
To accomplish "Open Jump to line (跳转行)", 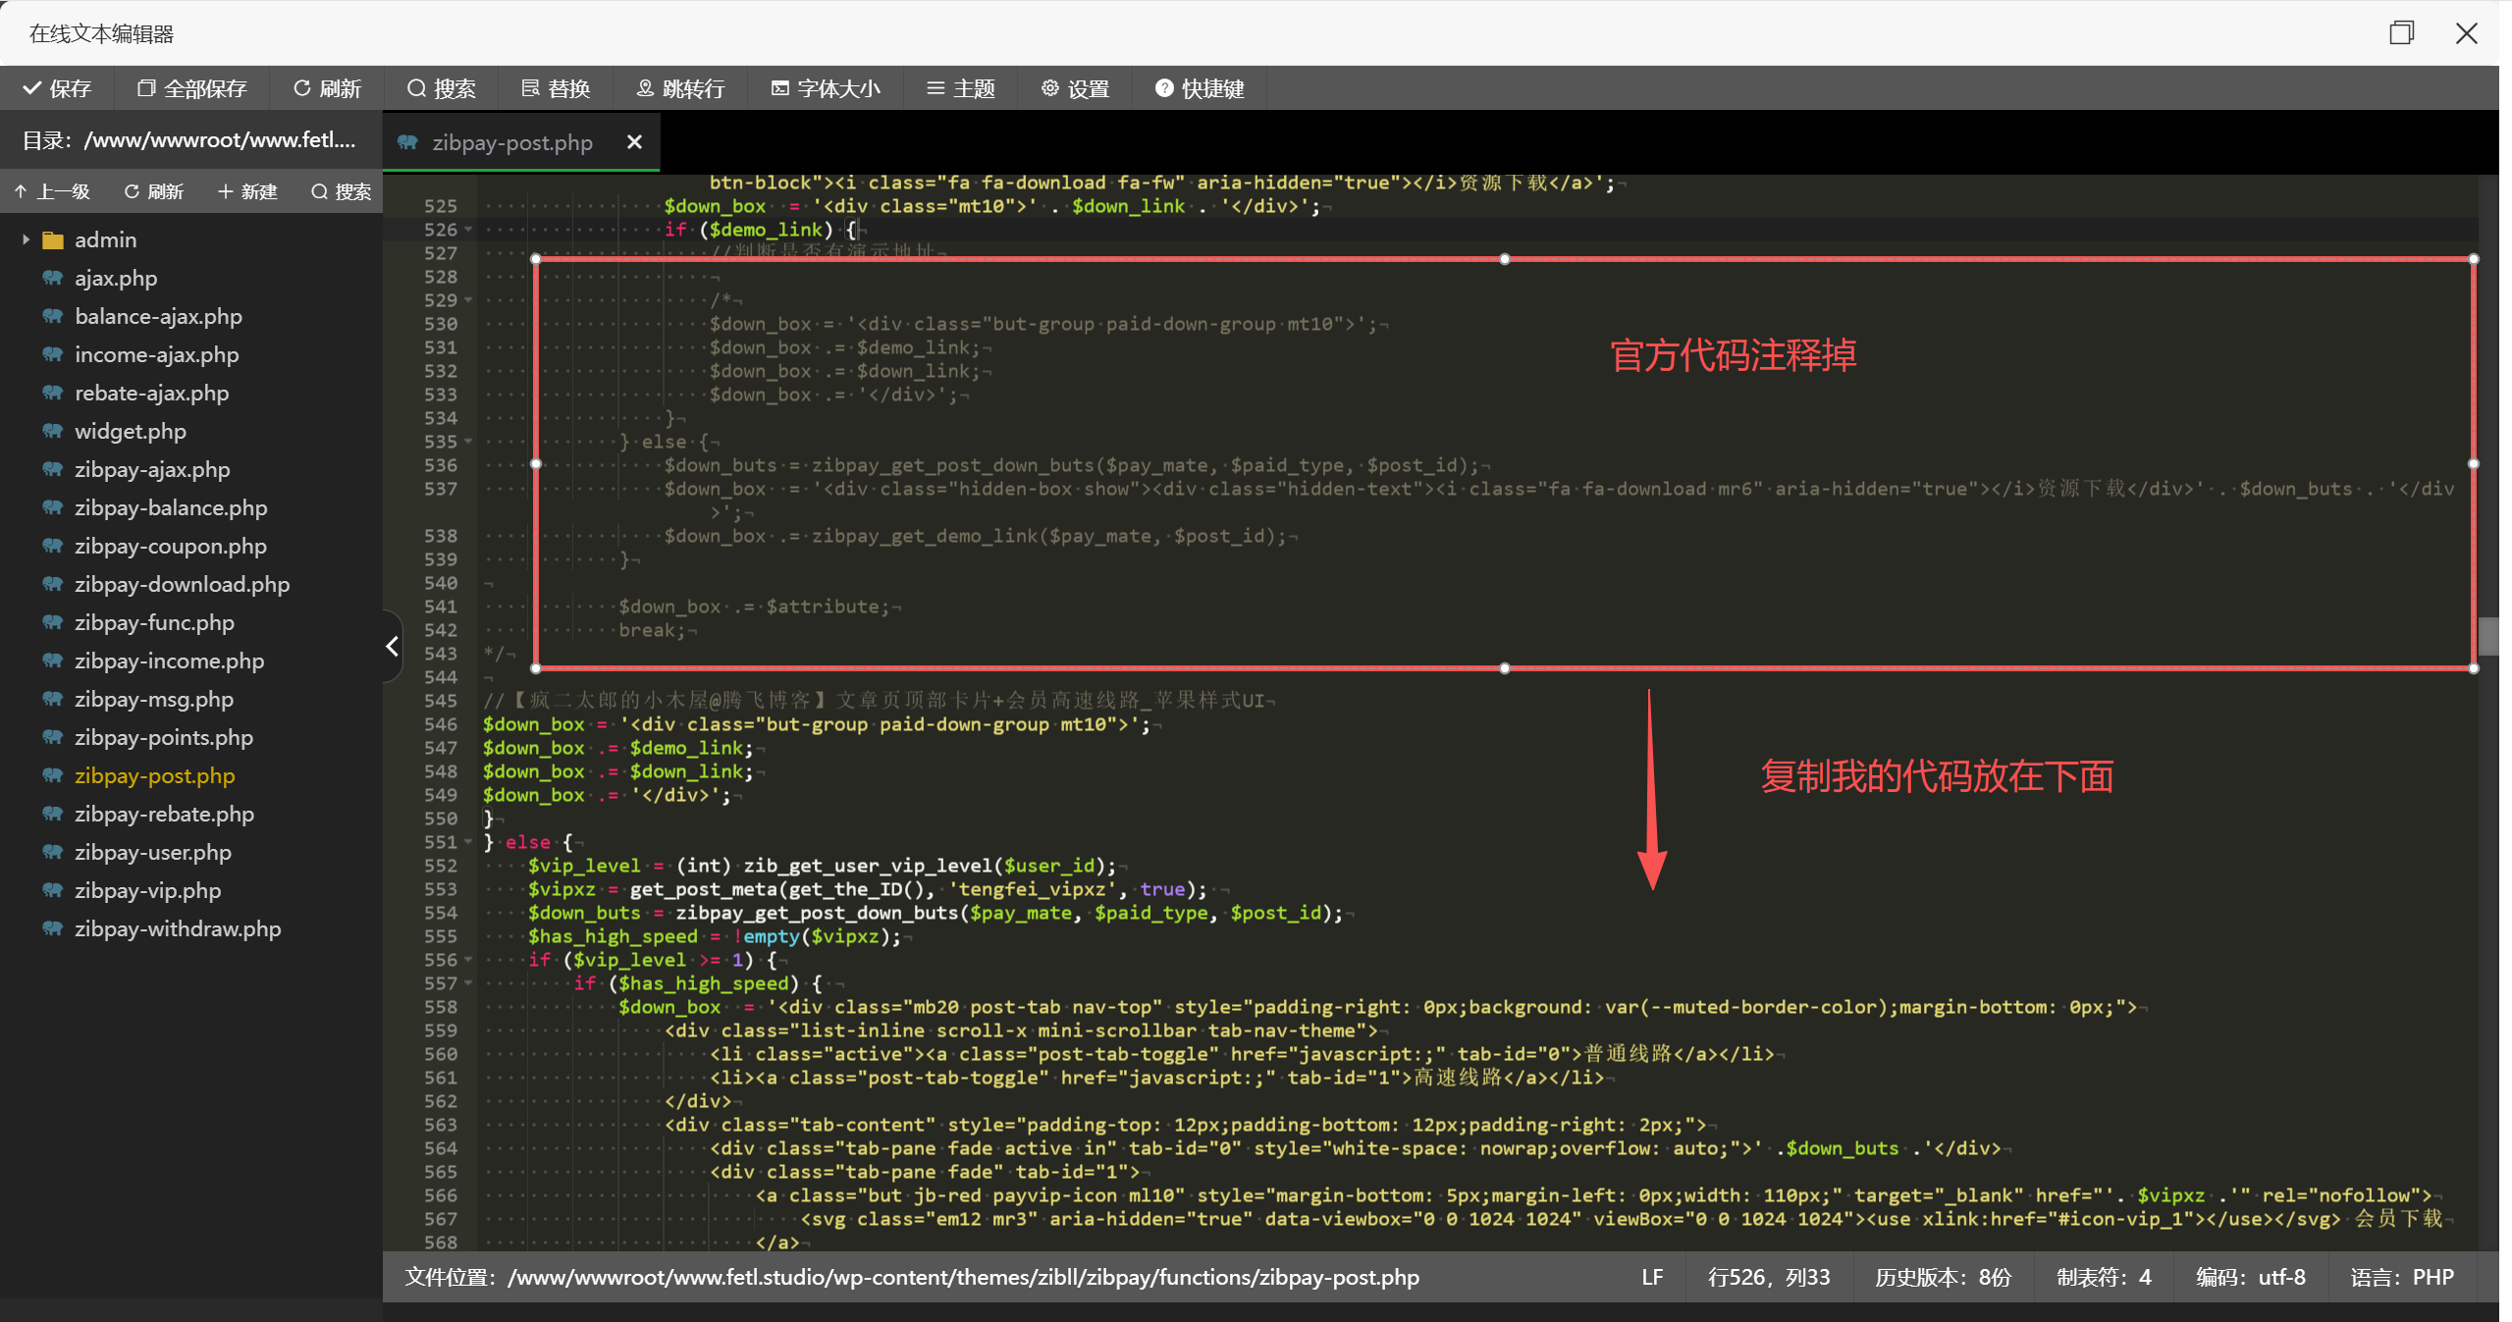I will [x=680, y=88].
